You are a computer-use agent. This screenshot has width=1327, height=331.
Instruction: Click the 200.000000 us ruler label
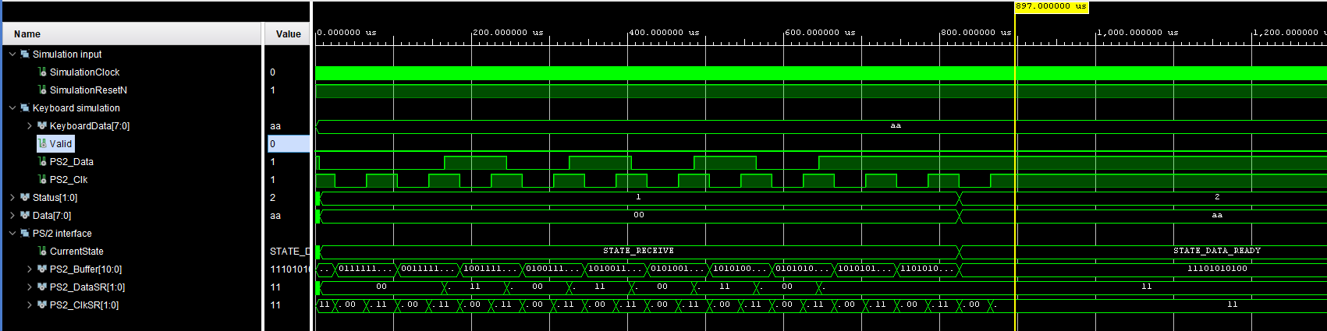(508, 33)
